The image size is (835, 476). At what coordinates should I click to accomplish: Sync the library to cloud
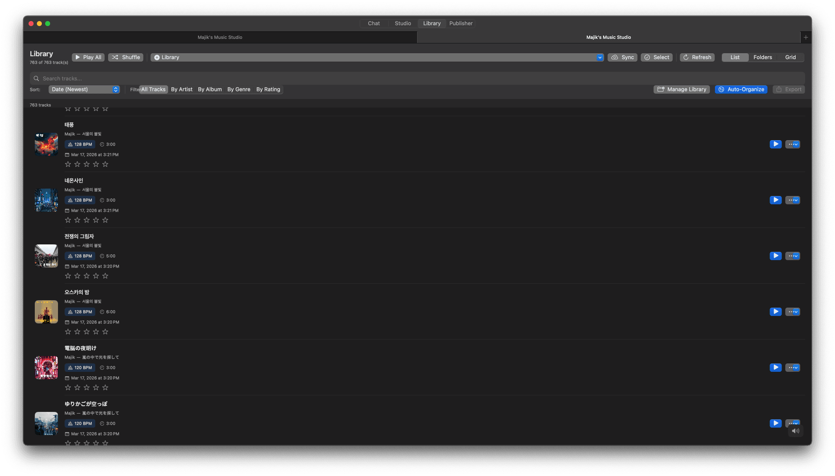click(x=623, y=57)
